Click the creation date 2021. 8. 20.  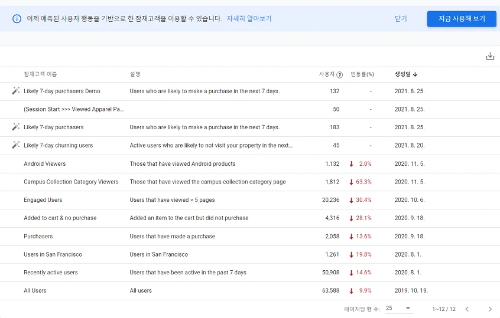(410, 146)
